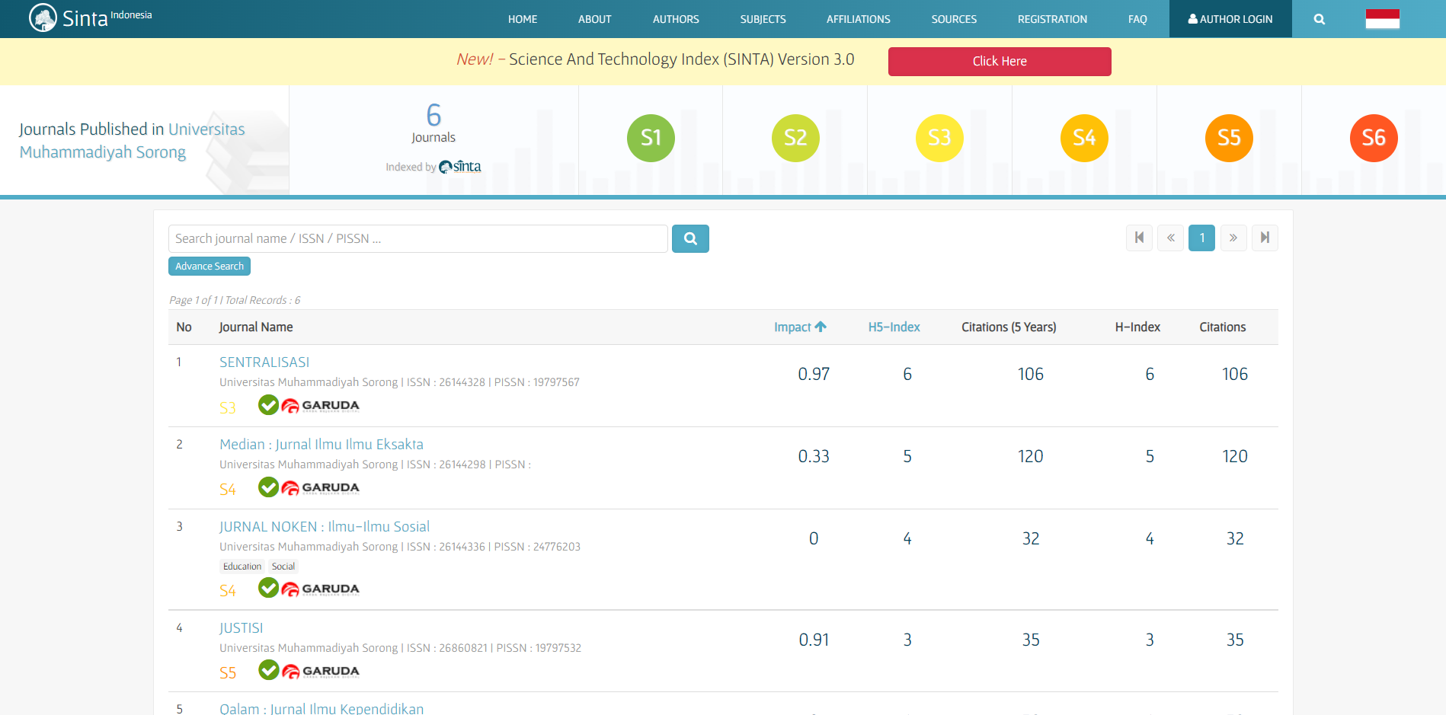This screenshot has height=715, width=1446.
Task: Click the red Click Here button
Action: point(999,61)
